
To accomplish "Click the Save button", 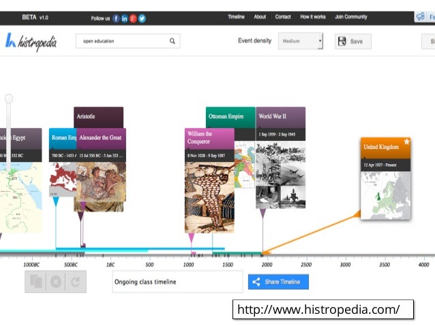I will [353, 42].
